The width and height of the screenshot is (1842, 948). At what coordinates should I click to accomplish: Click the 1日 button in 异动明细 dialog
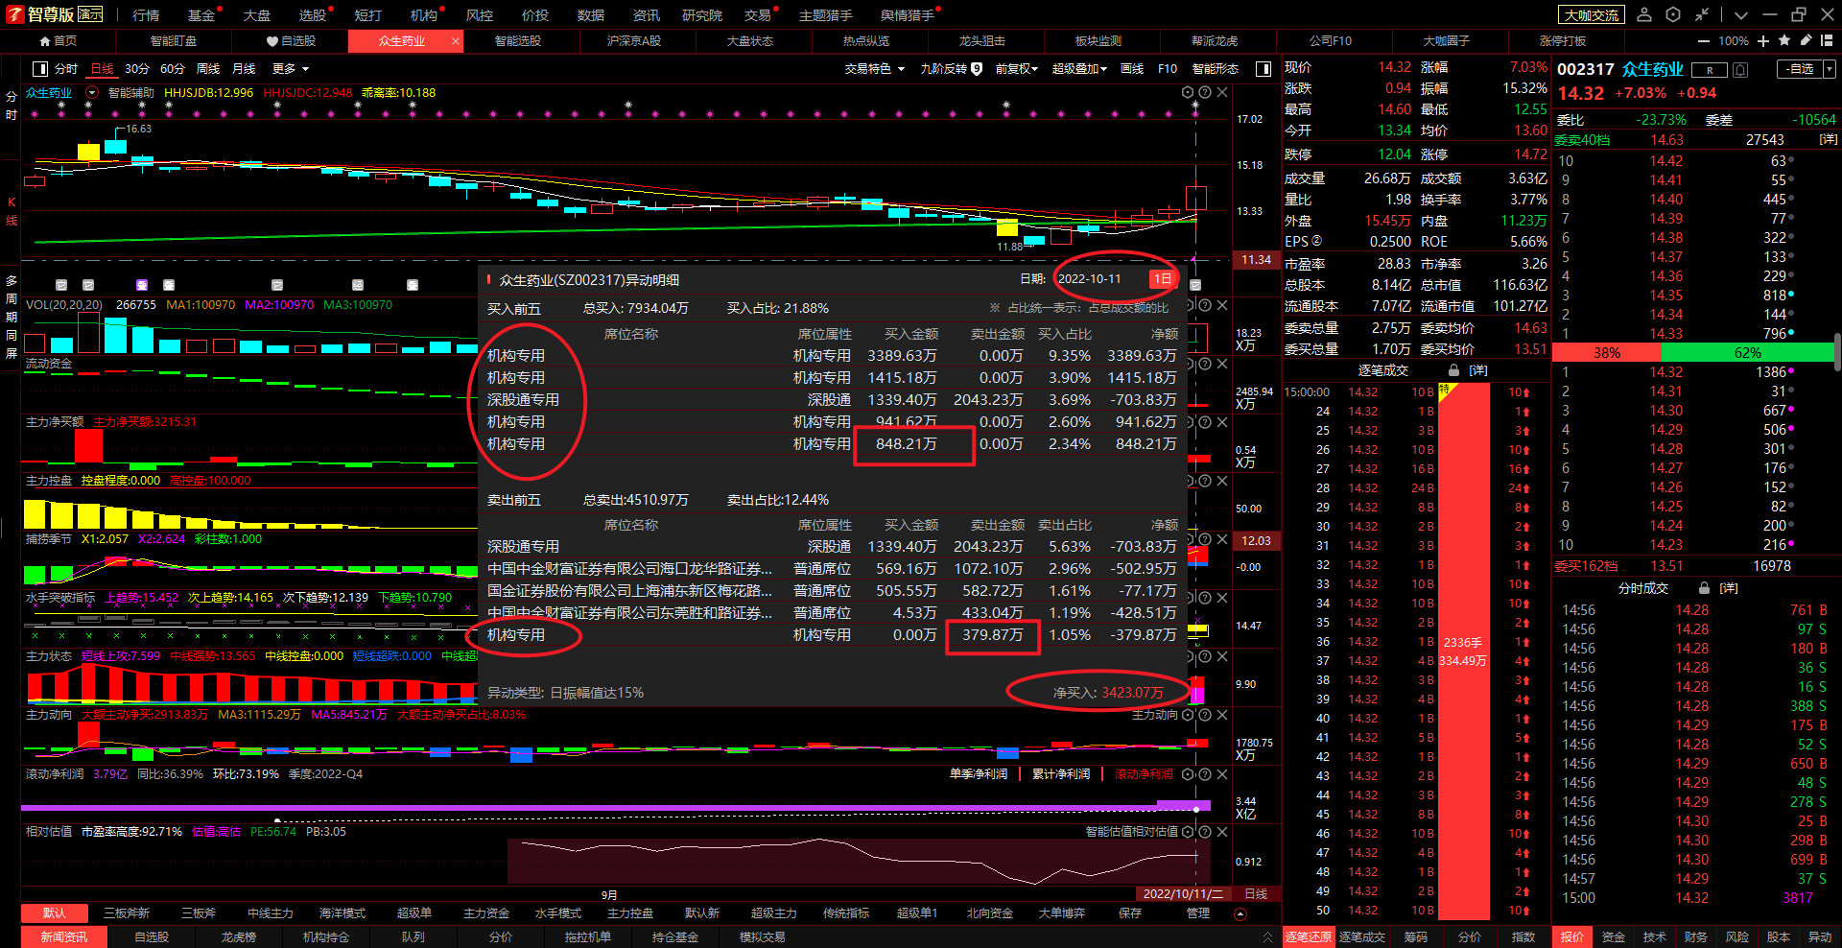pyautogui.click(x=1163, y=278)
